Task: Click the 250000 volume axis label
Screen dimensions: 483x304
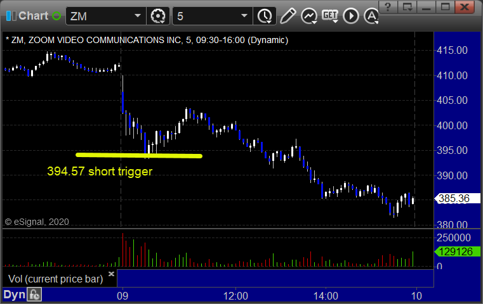Action: pos(454,237)
